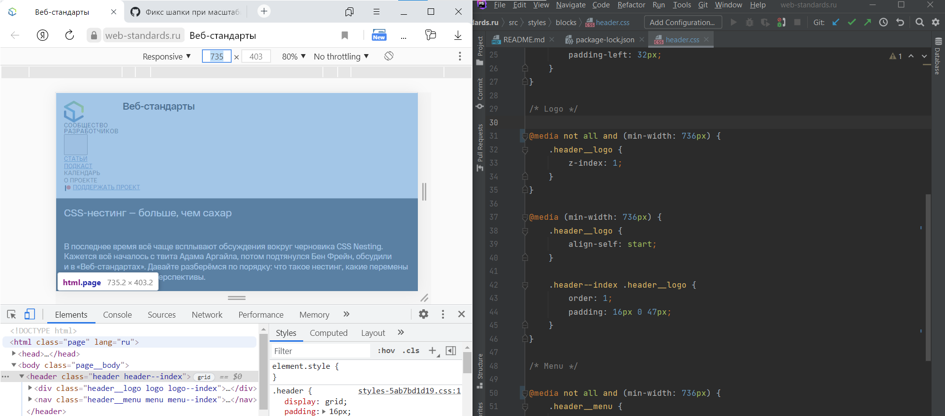This screenshot has width=945, height=416.
Task: Switch to the Sources tab
Action: pos(161,315)
